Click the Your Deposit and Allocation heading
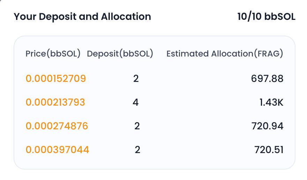This screenshot has width=307, height=180. (82, 16)
